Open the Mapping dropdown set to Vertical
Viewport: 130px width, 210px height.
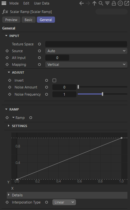click(x=86, y=64)
